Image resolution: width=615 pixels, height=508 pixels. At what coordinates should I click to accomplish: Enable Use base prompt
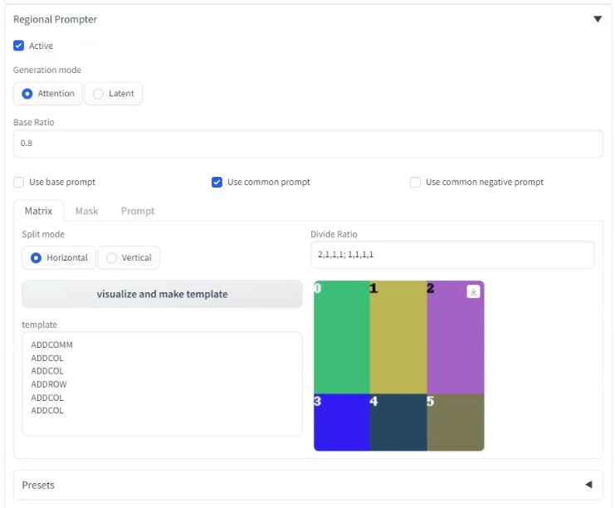point(18,182)
